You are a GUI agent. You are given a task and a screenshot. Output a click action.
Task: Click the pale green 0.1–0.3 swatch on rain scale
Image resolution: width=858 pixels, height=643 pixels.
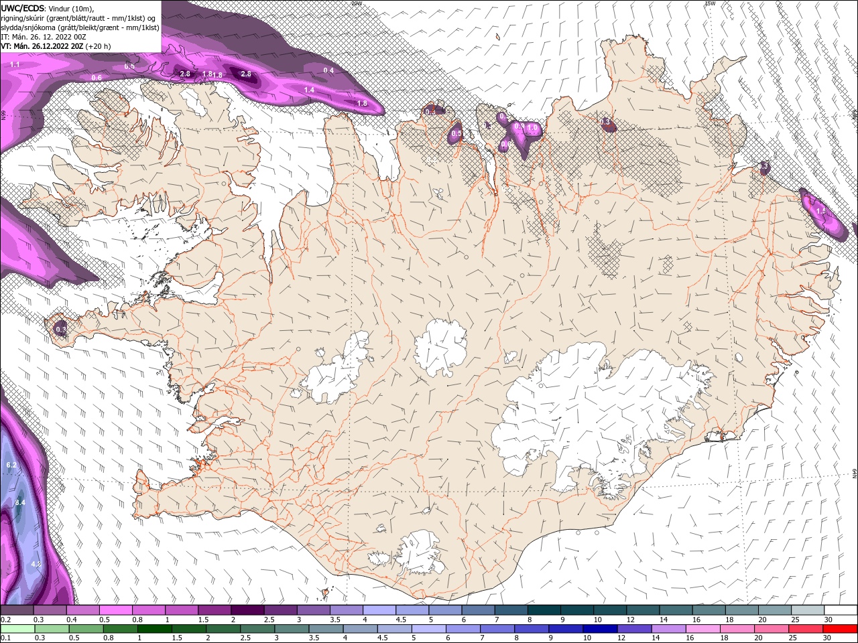tap(18, 629)
